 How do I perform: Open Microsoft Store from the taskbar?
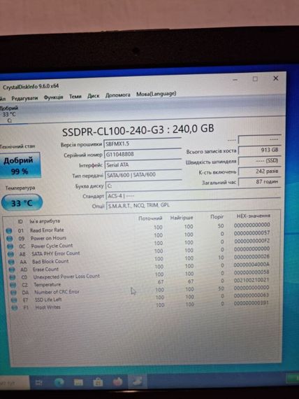tap(98, 382)
